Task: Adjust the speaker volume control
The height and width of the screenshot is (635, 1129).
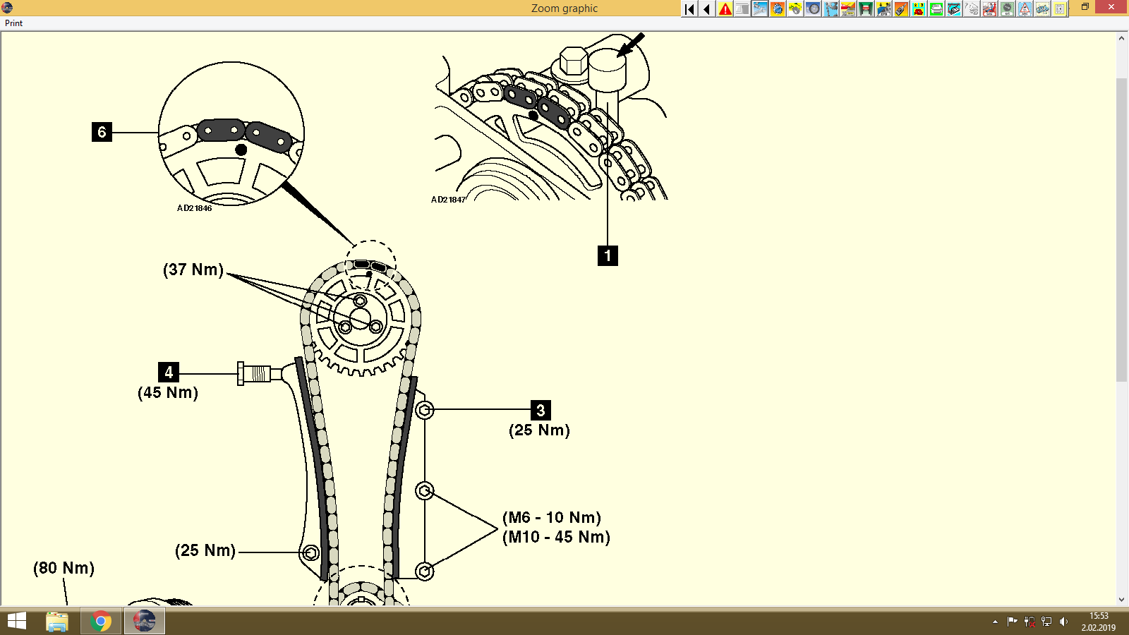Action: [x=1064, y=622]
